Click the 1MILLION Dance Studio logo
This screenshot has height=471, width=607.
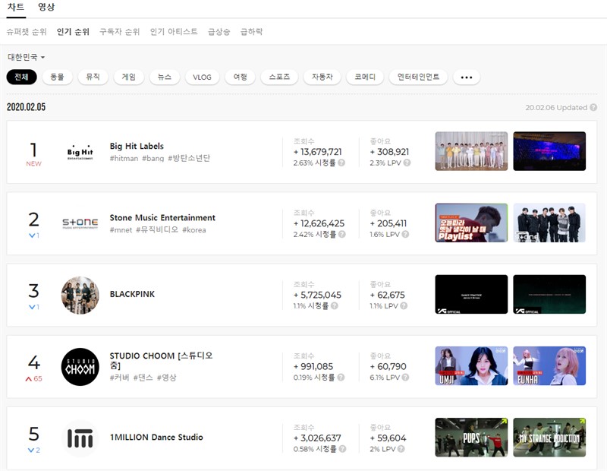(x=80, y=438)
